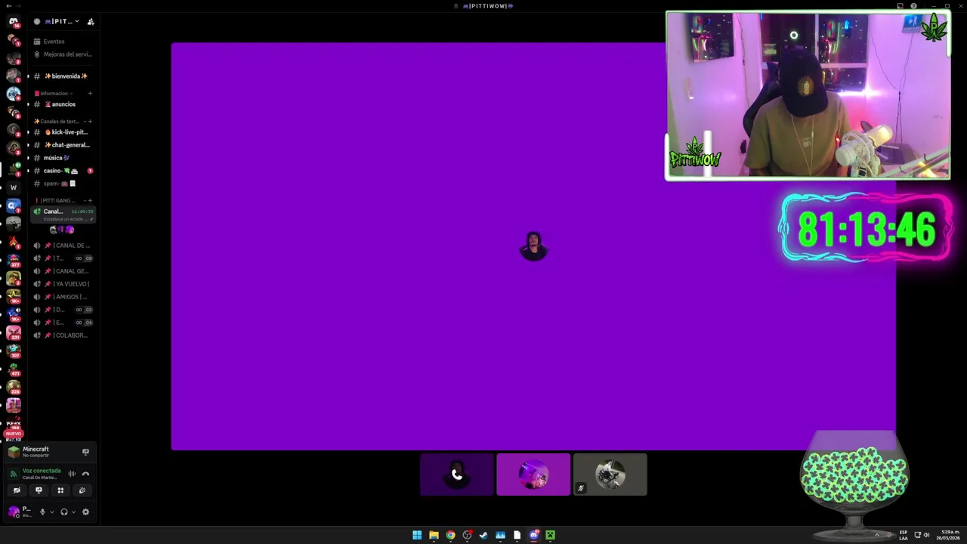The height and width of the screenshot is (544, 967).
Task: Select the phone-call participant tile
Action: point(457,474)
